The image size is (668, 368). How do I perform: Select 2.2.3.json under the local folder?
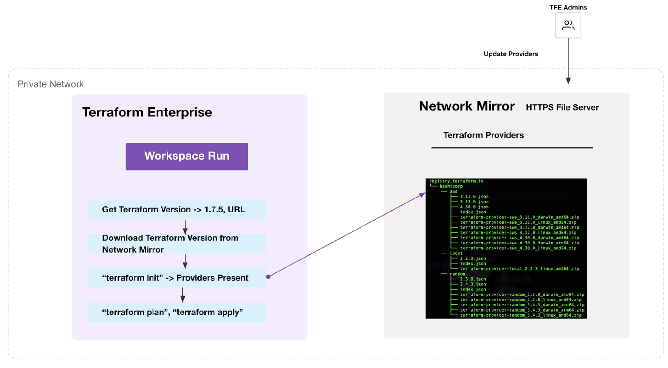click(472, 258)
